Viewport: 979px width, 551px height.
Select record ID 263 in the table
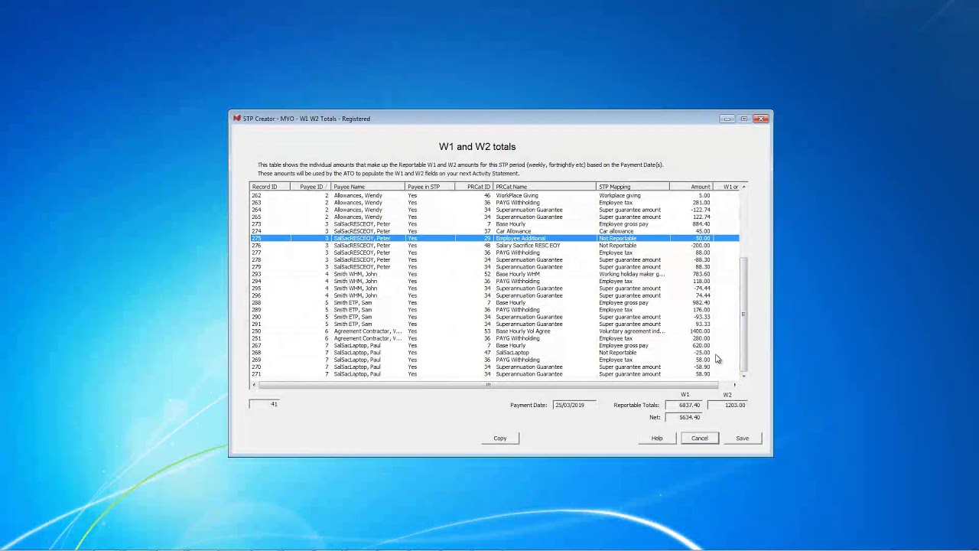click(x=256, y=203)
